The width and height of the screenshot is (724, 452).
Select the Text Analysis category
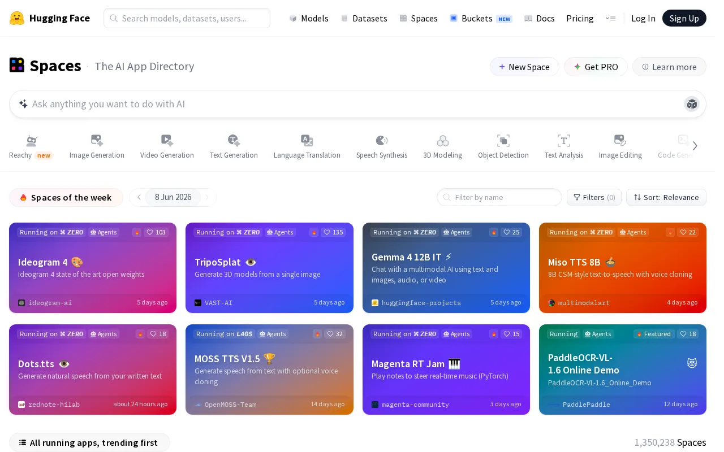click(x=564, y=147)
